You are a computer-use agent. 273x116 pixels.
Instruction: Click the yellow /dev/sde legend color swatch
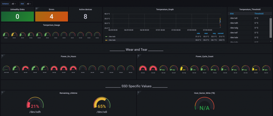[x=106, y=40]
